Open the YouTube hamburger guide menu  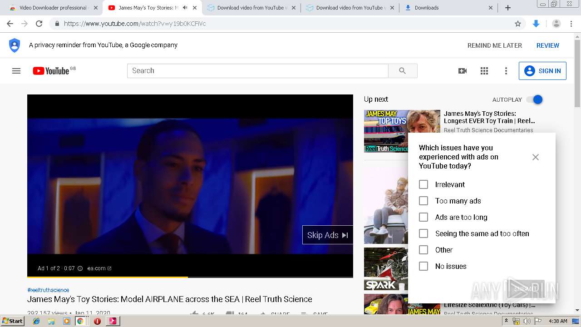tap(16, 71)
